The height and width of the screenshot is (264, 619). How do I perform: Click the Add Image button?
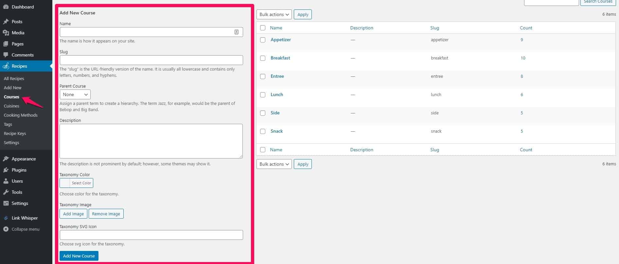coord(73,214)
